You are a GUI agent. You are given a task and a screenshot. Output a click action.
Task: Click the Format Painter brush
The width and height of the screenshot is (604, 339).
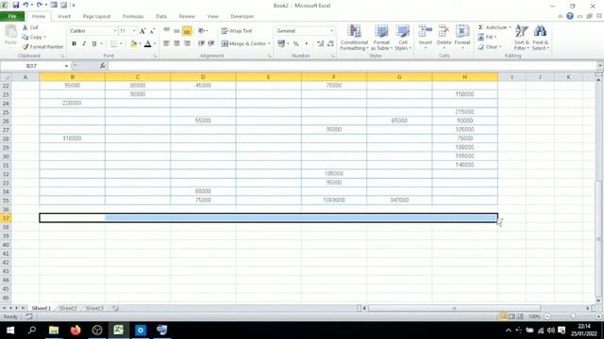point(25,46)
